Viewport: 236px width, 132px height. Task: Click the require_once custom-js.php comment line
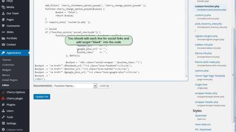[x=68, y=22]
